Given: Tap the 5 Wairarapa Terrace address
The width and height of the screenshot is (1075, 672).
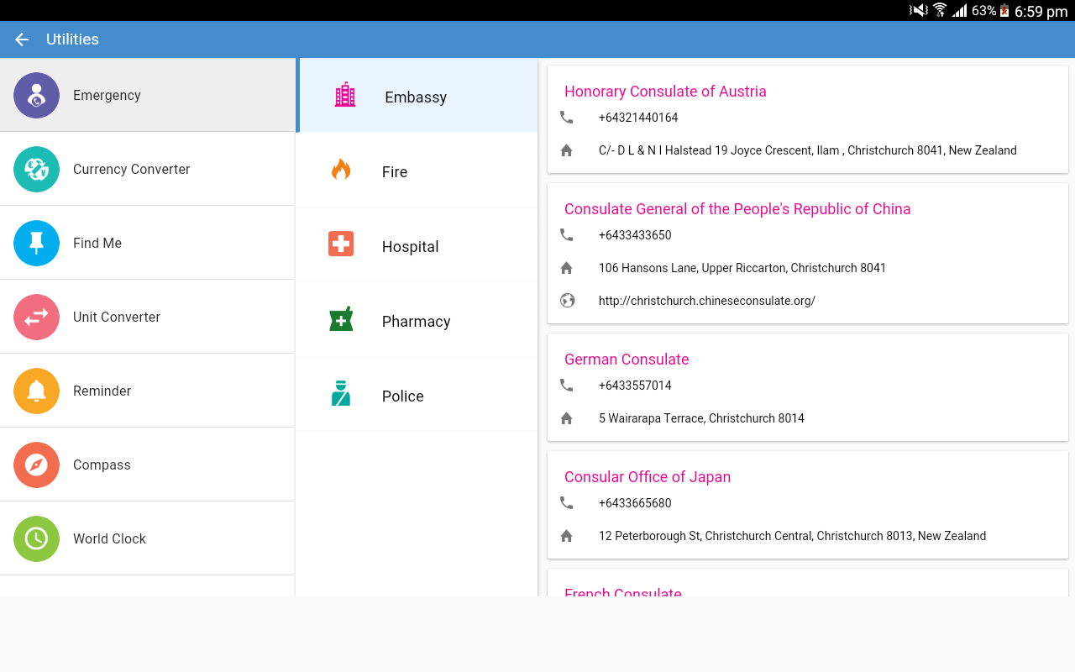Looking at the screenshot, I should 701,418.
